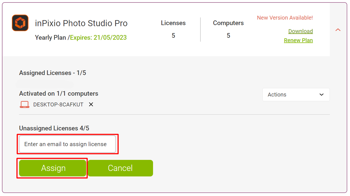350x196 pixels.
Task: Click the Download link
Action: pyautogui.click(x=301, y=31)
